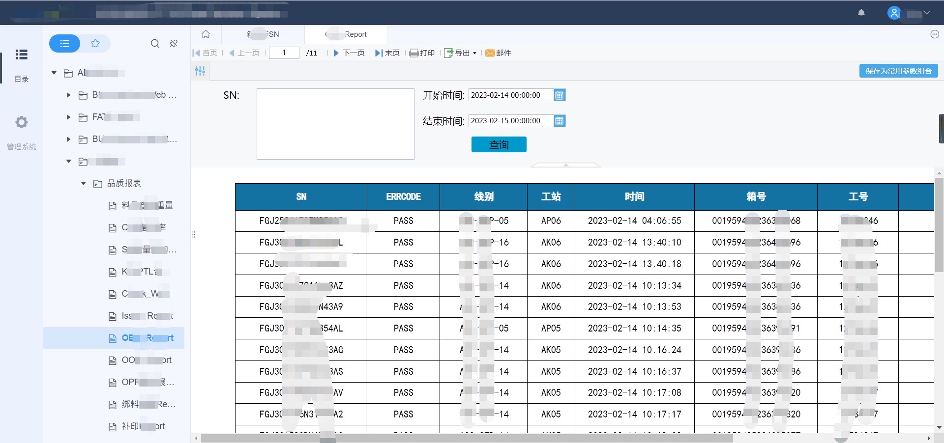Collapse the top-level AI folder
Viewport: 944px width, 443px height.
pyautogui.click(x=54, y=73)
